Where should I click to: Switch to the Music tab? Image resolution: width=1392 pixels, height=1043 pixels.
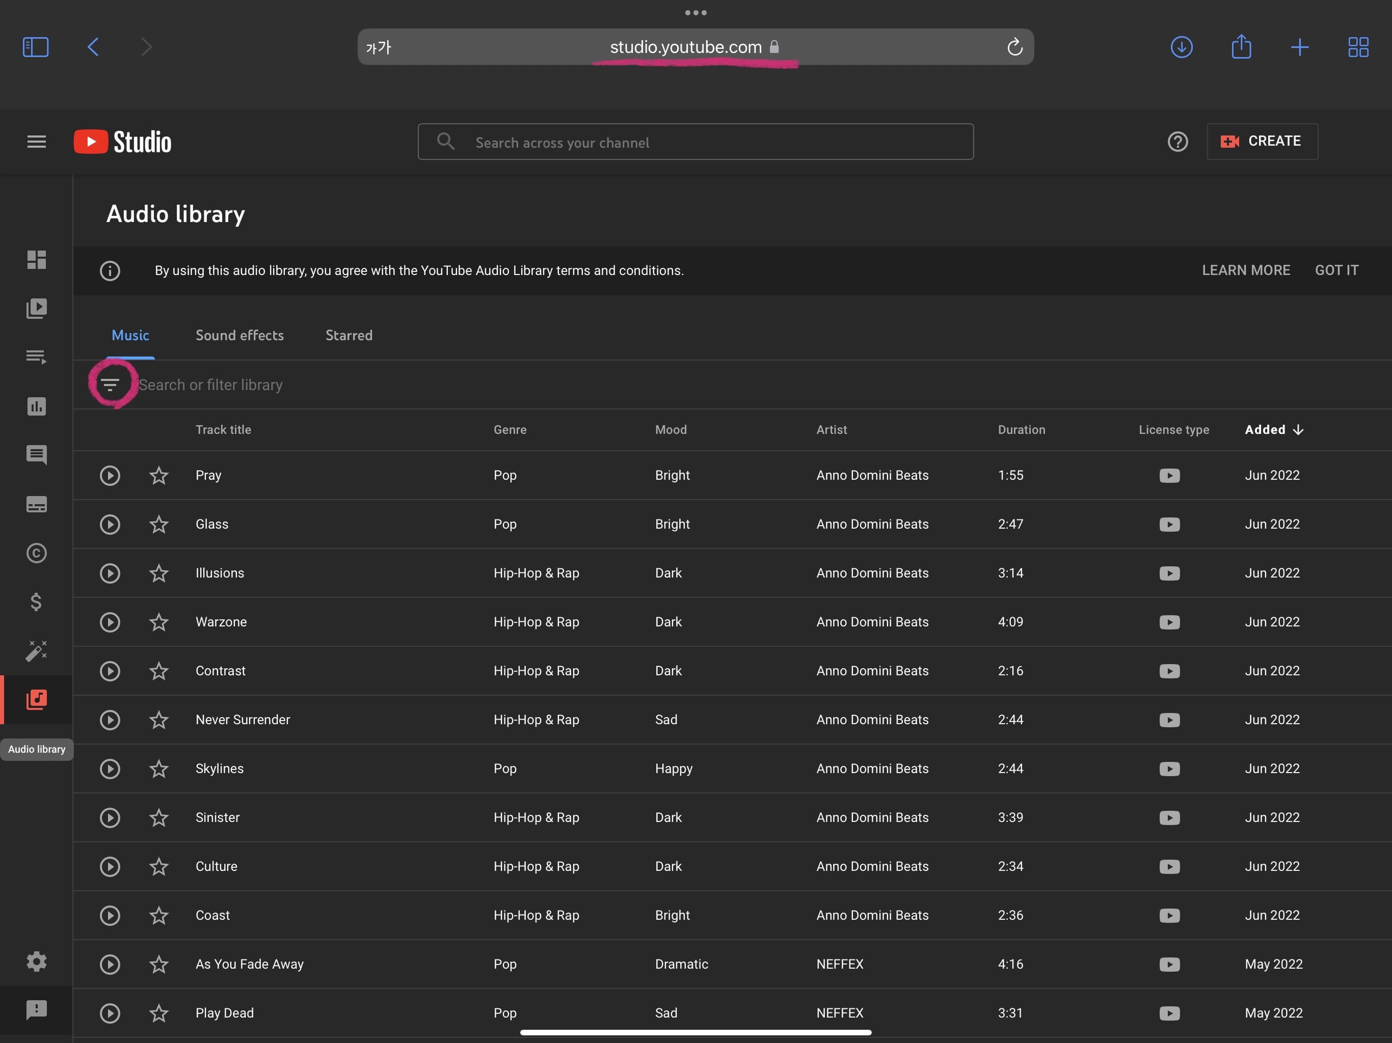[x=130, y=335]
